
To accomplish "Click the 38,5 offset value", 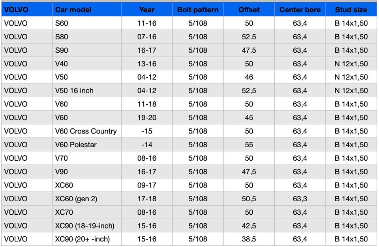I will (x=249, y=239).
